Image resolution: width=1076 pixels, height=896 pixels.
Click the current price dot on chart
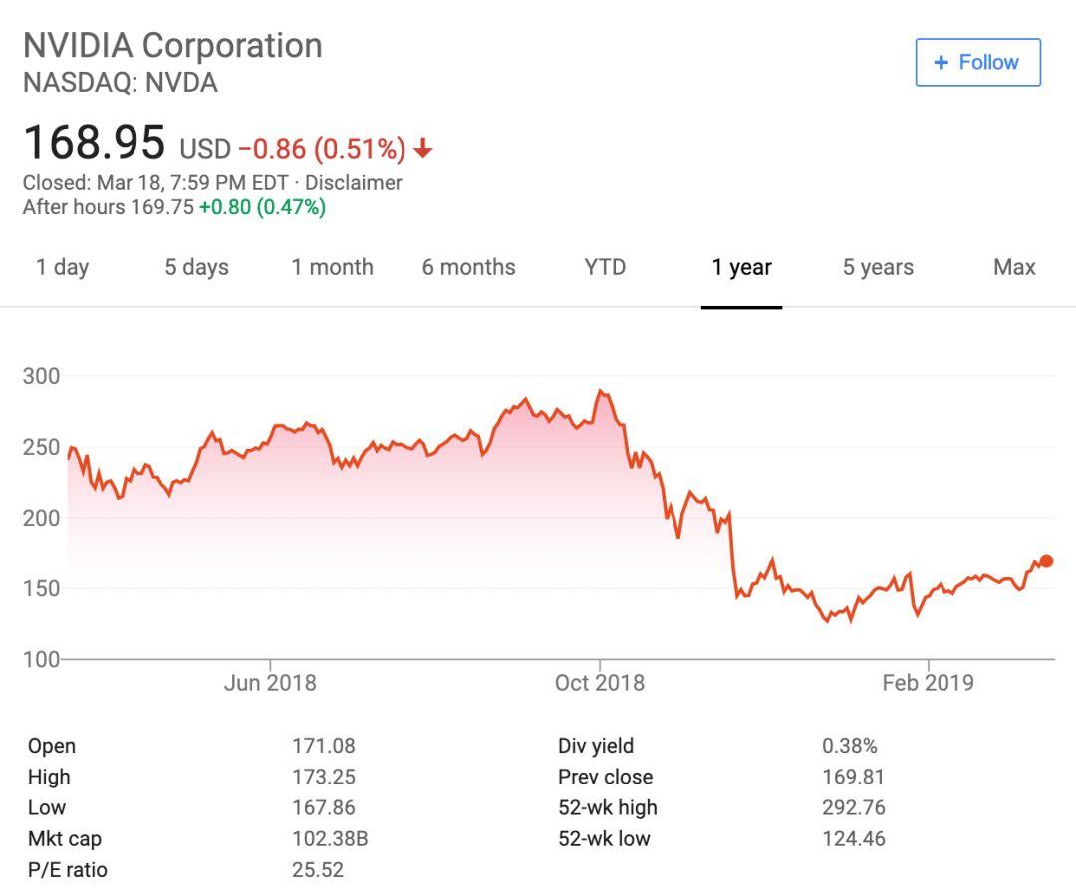pyautogui.click(x=1046, y=561)
